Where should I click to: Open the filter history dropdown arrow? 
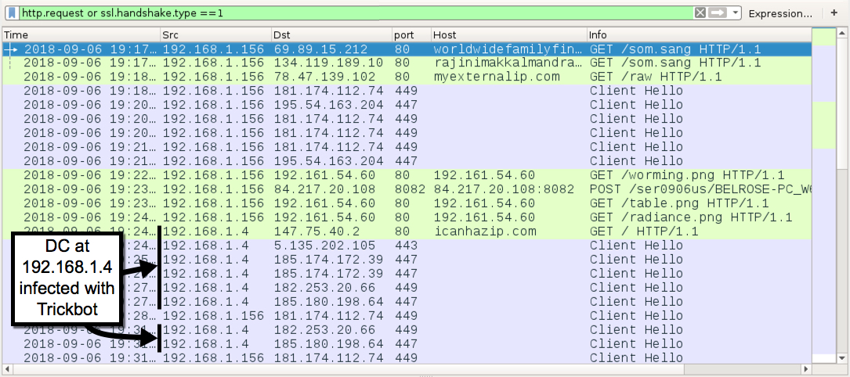click(735, 13)
